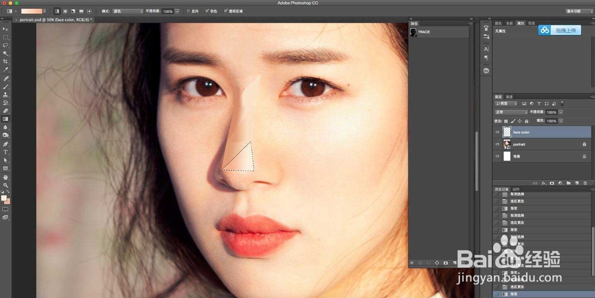Open layer blend mode 正常 dropdown
Image resolution: width=595 pixels, height=298 pixels.
click(x=511, y=112)
